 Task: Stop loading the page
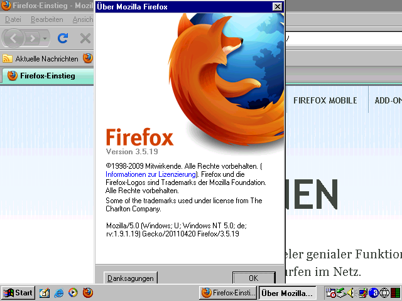point(85,39)
